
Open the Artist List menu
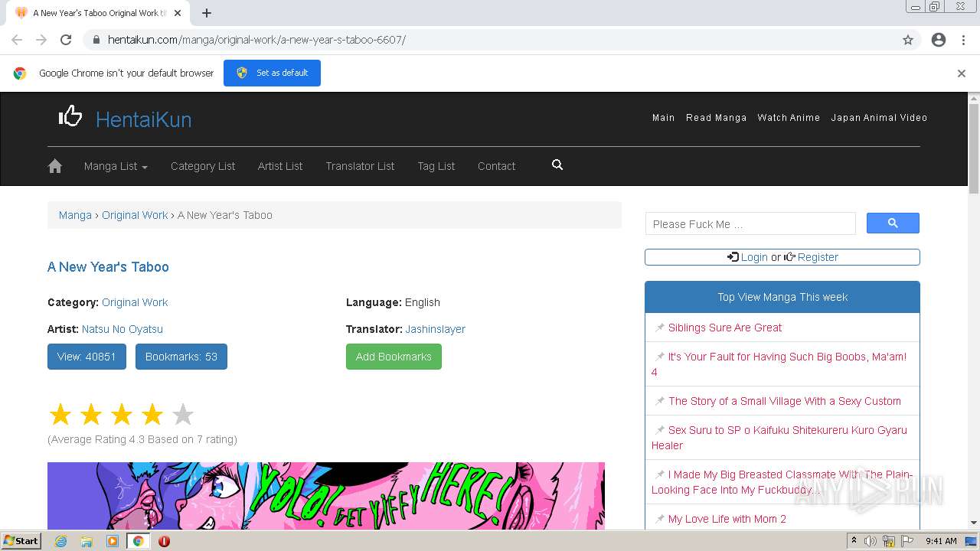(280, 166)
